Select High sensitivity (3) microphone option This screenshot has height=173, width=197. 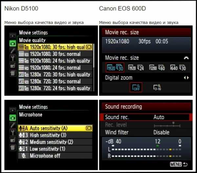click(55, 135)
